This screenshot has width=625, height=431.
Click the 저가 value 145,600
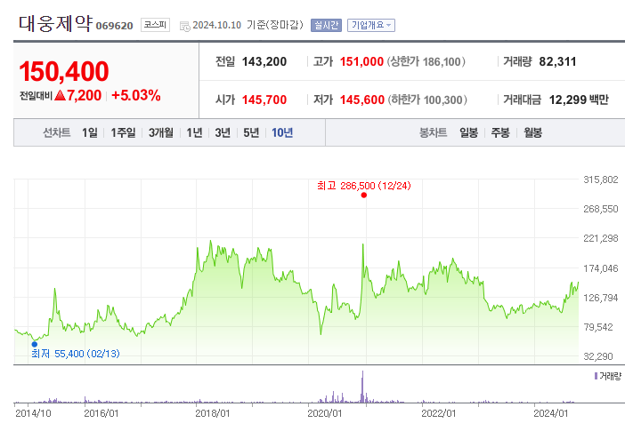362,100
